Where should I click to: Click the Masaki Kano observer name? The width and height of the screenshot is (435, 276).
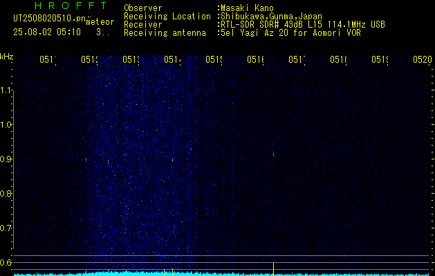point(247,8)
